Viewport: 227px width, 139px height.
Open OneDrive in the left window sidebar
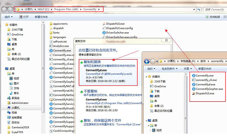(x=16, y=34)
